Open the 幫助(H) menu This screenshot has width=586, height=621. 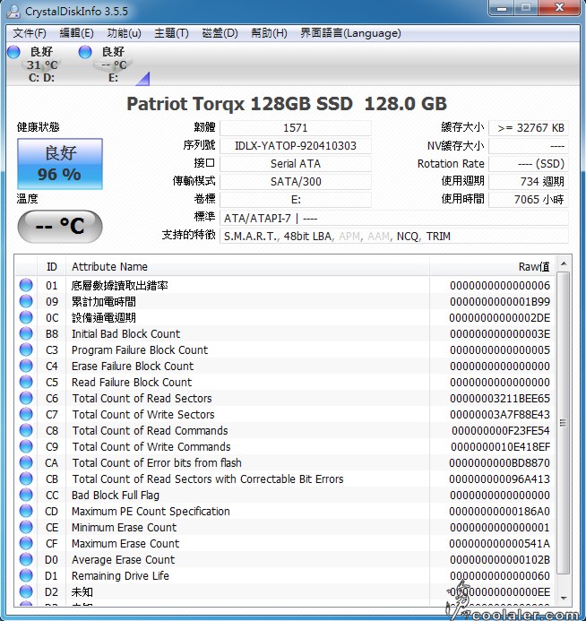coord(269,33)
